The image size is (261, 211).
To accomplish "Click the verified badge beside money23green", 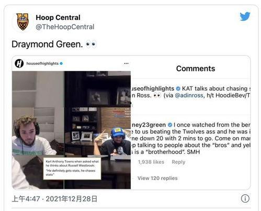I will click(x=170, y=125).
